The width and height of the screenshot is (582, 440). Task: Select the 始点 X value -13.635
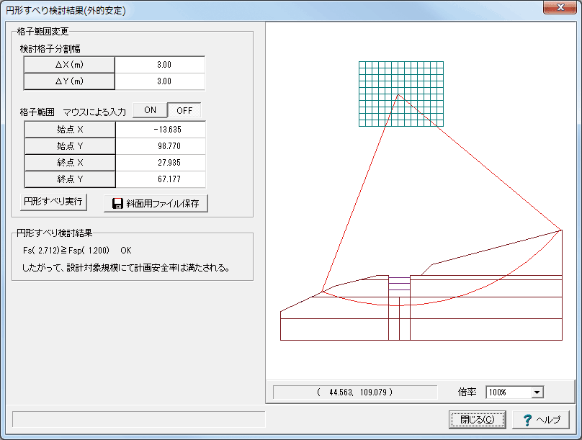point(161,130)
